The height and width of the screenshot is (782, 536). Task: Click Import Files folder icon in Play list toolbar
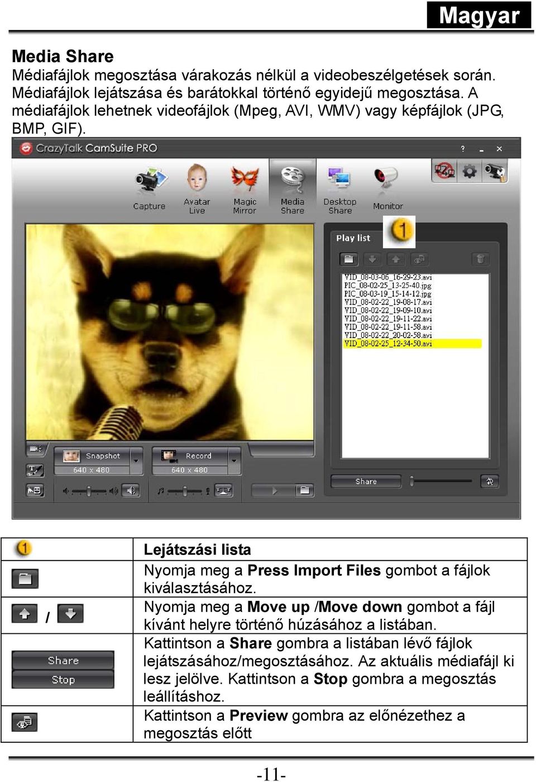pos(349,259)
